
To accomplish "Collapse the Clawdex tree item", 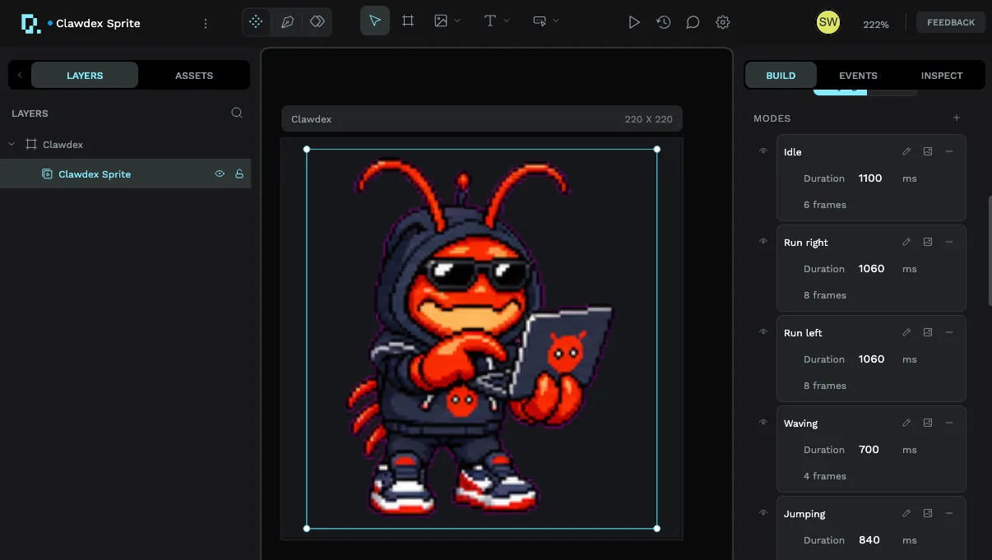I will pyautogui.click(x=12, y=144).
